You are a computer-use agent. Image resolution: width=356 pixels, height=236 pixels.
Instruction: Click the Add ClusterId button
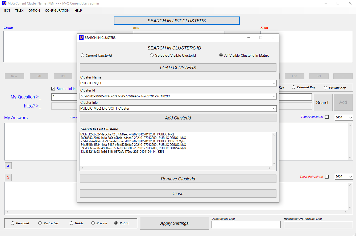coord(178,118)
